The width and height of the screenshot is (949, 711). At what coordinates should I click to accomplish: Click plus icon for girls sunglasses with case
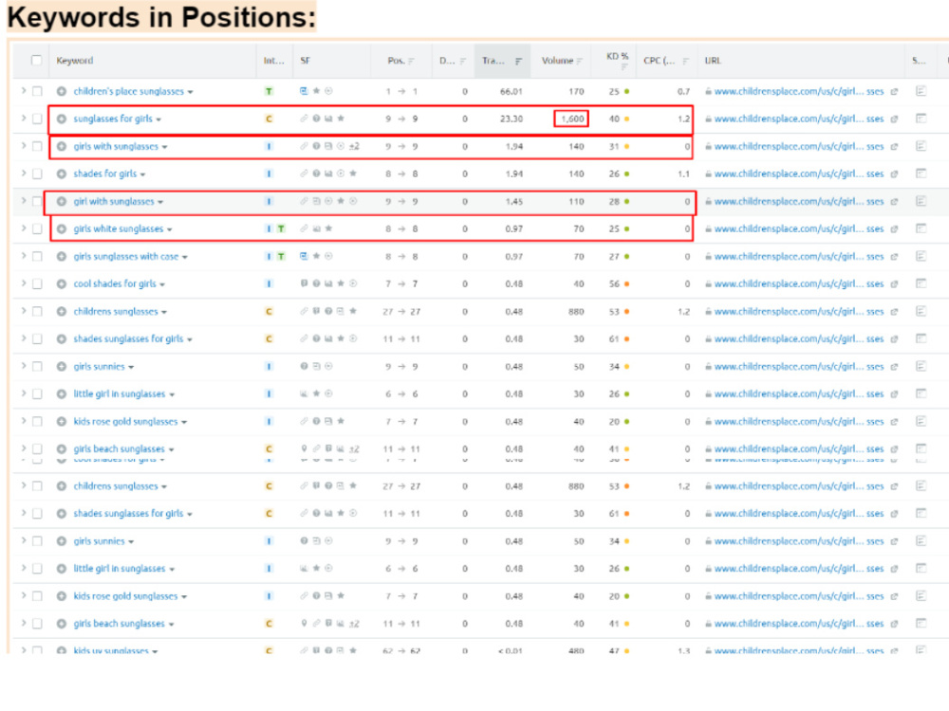(61, 256)
